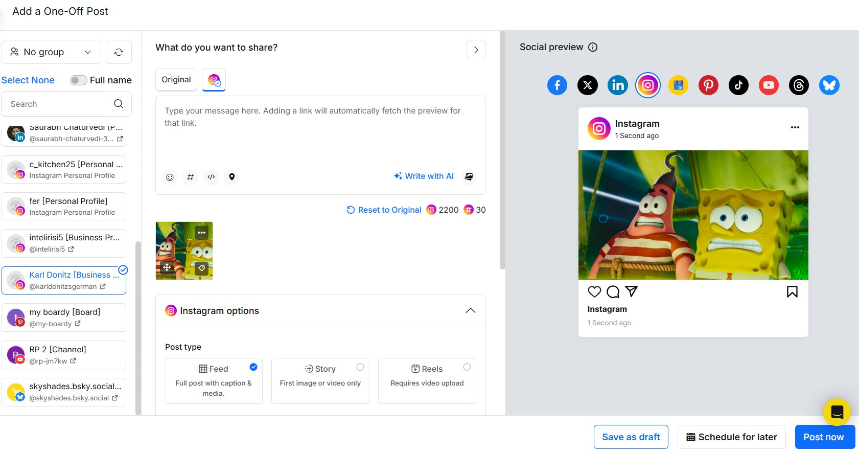The width and height of the screenshot is (859, 452).
Task: Click the 2200 character count indicator
Action: 443,210
